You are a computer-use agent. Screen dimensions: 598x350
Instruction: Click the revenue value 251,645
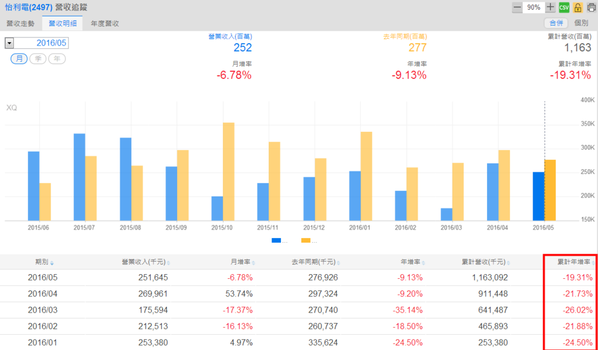(153, 278)
